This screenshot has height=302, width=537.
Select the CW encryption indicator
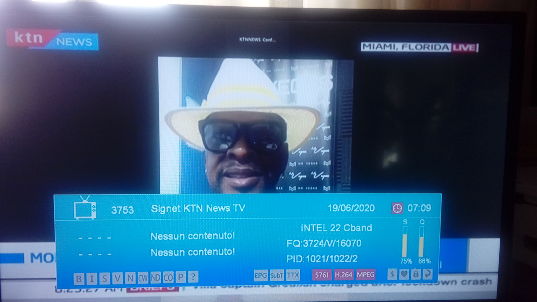pos(143,277)
